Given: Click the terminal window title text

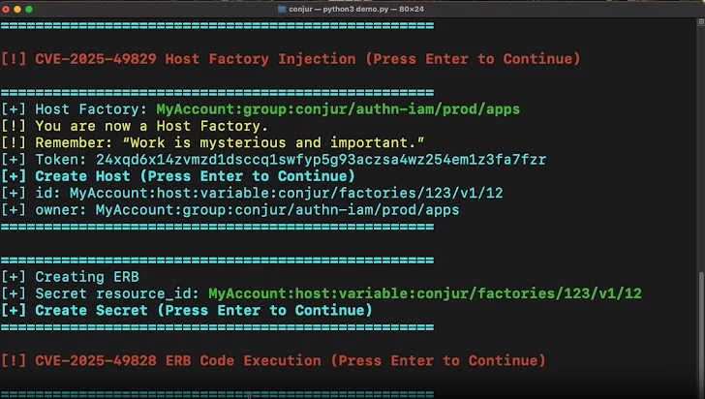Looking at the screenshot, I should coord(359,8).
